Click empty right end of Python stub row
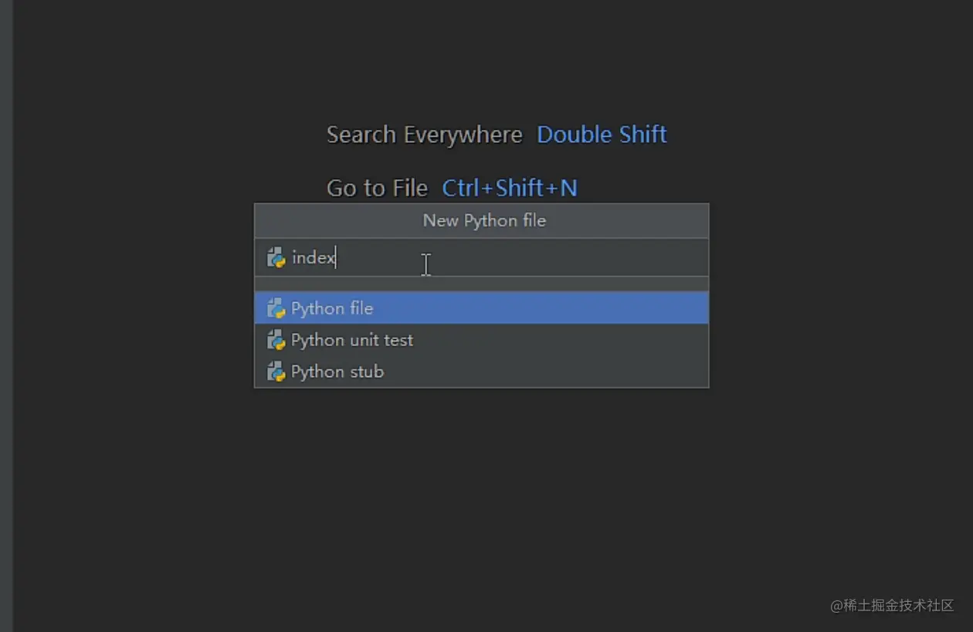Image resolution: width=973 pixels, height=632 pixels. pos(618,372)
